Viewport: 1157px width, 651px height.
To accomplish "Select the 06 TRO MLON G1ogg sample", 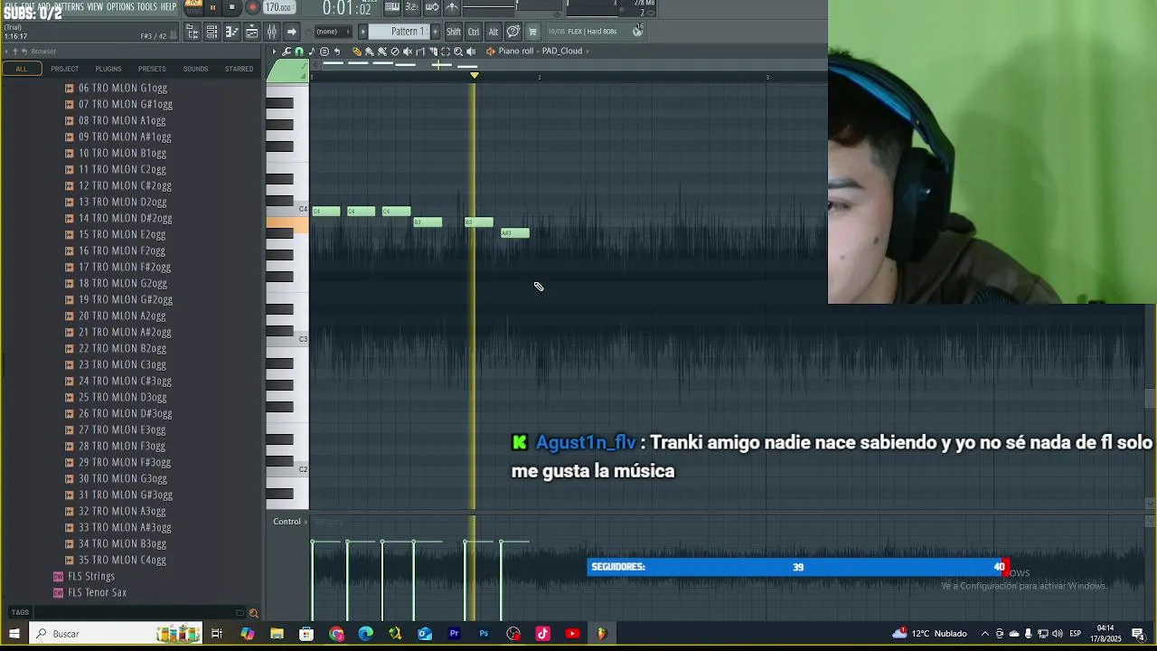I will [x=122, y=88].
